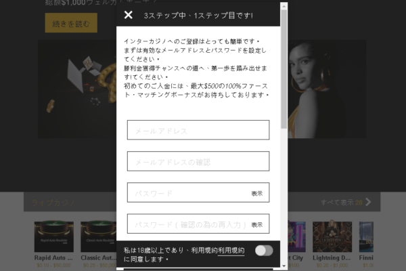The height and width of the screenshot is (271, 406).
Task: Focus the メールアドレスの確認 confirmation field
Action: point(198,161)
